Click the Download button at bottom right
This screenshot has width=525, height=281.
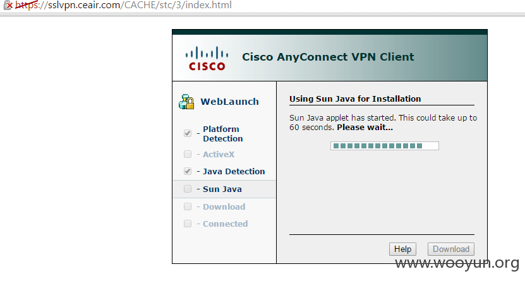pos(451,249)
